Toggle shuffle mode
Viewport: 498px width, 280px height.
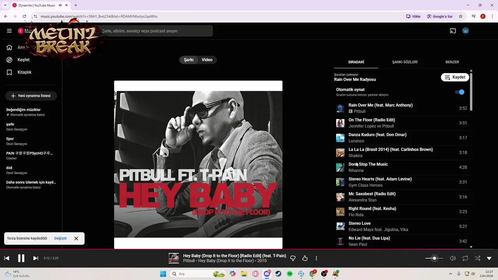477,258
